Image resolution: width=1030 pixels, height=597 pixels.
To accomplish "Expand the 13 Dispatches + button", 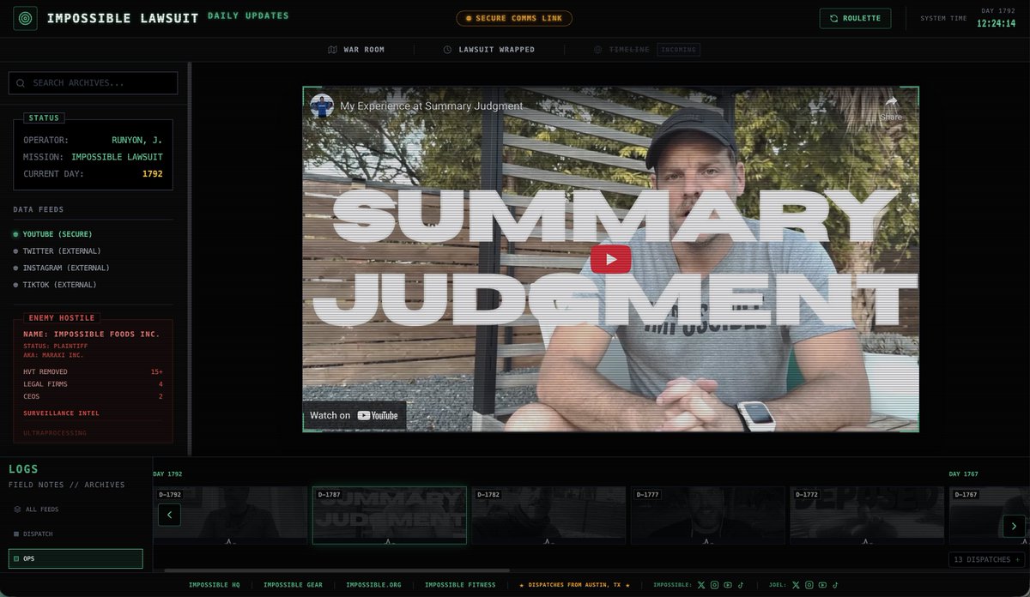I will pyautogui.click(x=985, y=559).
